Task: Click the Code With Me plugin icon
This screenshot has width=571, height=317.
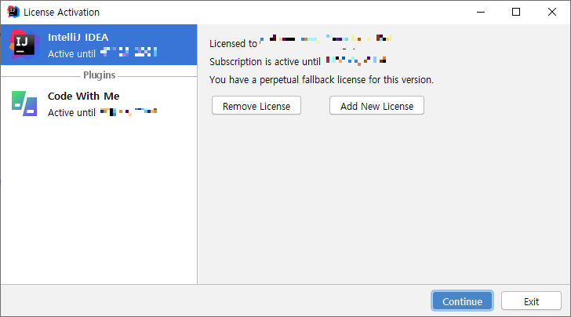Action: [x=24, y=104]
